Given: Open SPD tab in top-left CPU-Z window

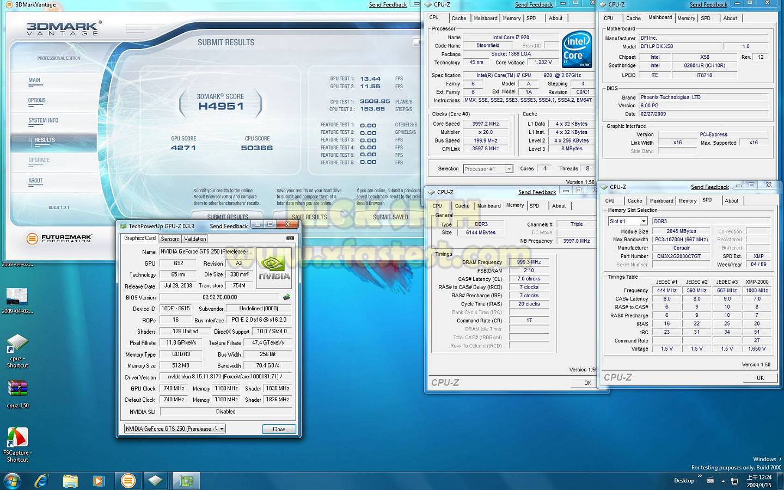Looking at the screenshot, I should point(531,18).
